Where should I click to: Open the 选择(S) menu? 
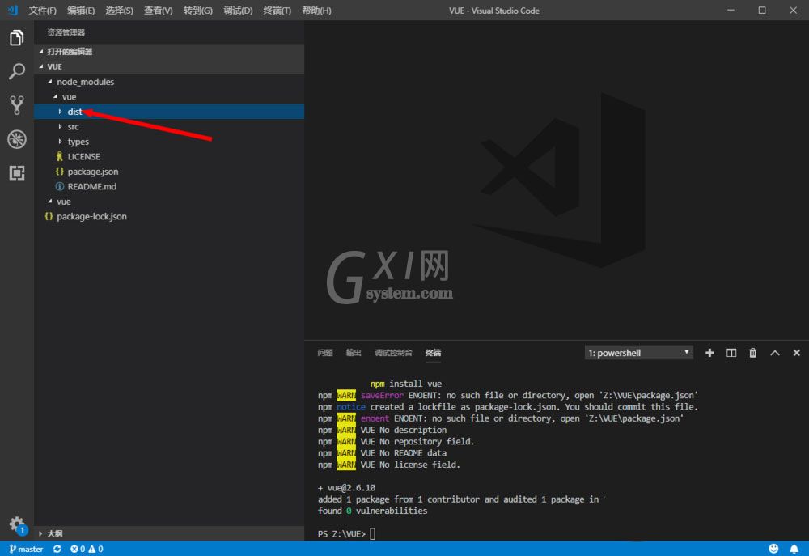pyautogui.click(x=119, y=11)
